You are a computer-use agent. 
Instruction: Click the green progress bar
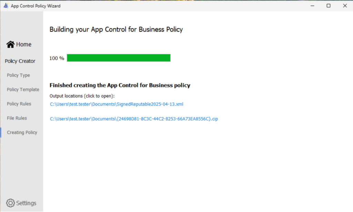[x=119, y=58]
